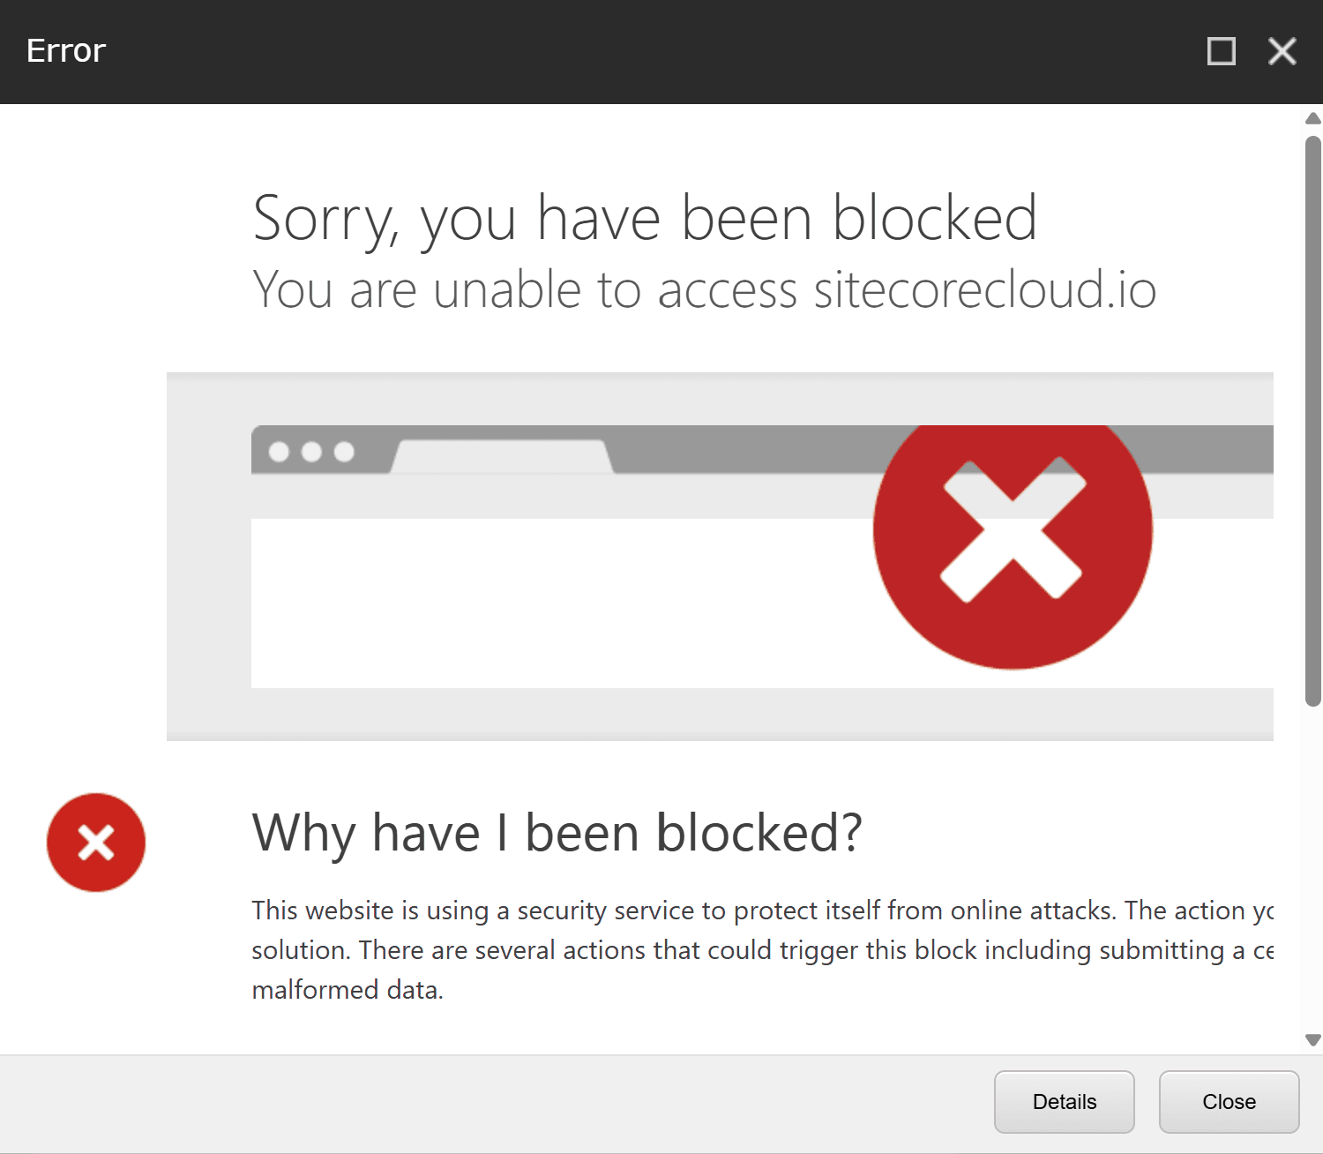Click the vertical scrollbar thumb
Screen dimensions: 1323x1154
(x=1312, y=421)
